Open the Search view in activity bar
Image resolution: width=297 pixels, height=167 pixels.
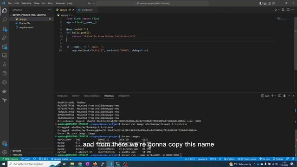(4, 19)
